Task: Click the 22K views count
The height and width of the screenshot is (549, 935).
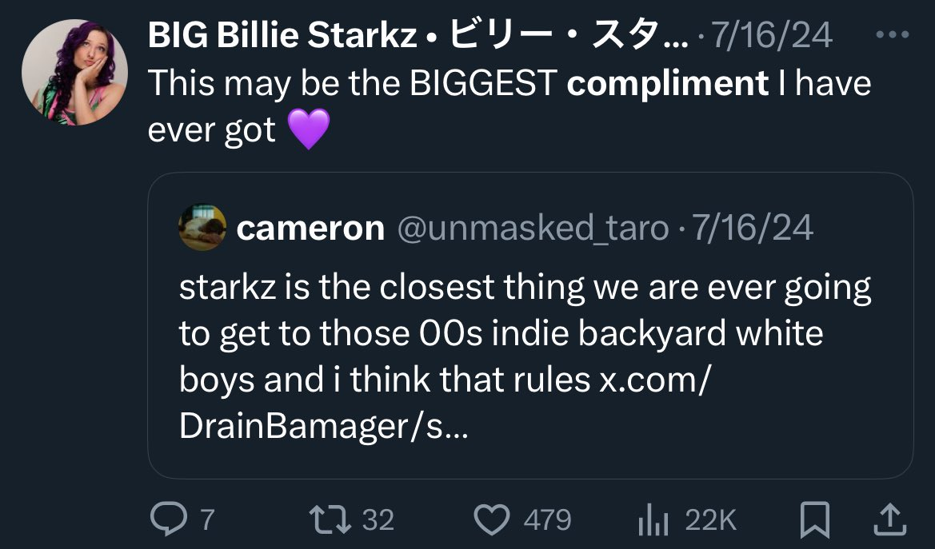Action: pyautogui.click(x=710, y=521)
